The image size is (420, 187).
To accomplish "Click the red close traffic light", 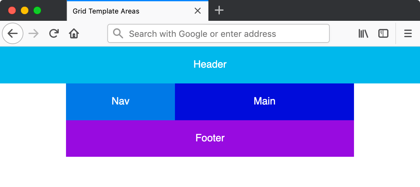I will pyautogui.click(x=12, y=10).
